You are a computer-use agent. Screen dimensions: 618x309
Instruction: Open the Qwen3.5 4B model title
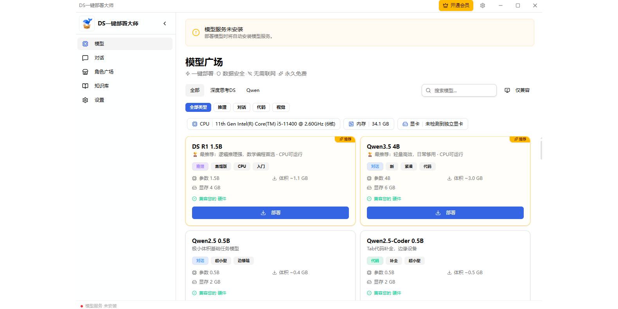tap(383, 147)
